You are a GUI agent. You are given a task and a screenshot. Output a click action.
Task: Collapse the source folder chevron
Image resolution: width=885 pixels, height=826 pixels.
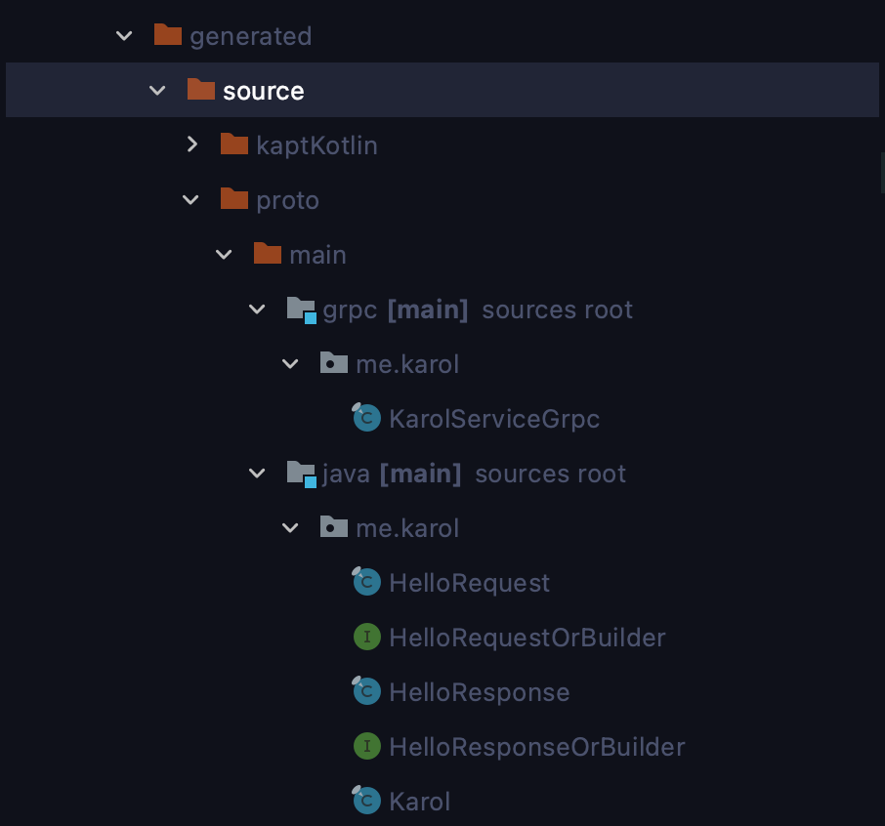pyautogui.click(x=157, y=90)
